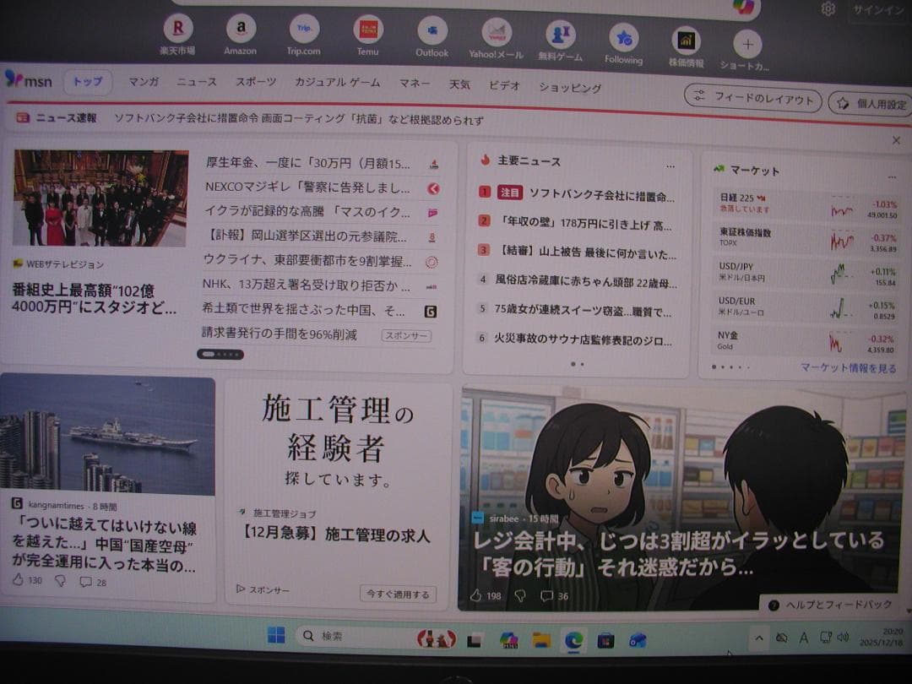Click the news carousel pagination dots
This screenshot has width=912, height=684.
pos(220,355)
